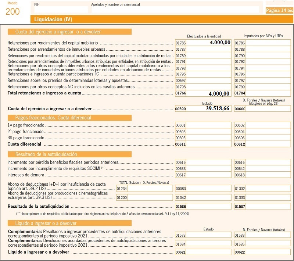The image size is (294, 261).
Task: Focus field 01792
Action: (268, 62)
